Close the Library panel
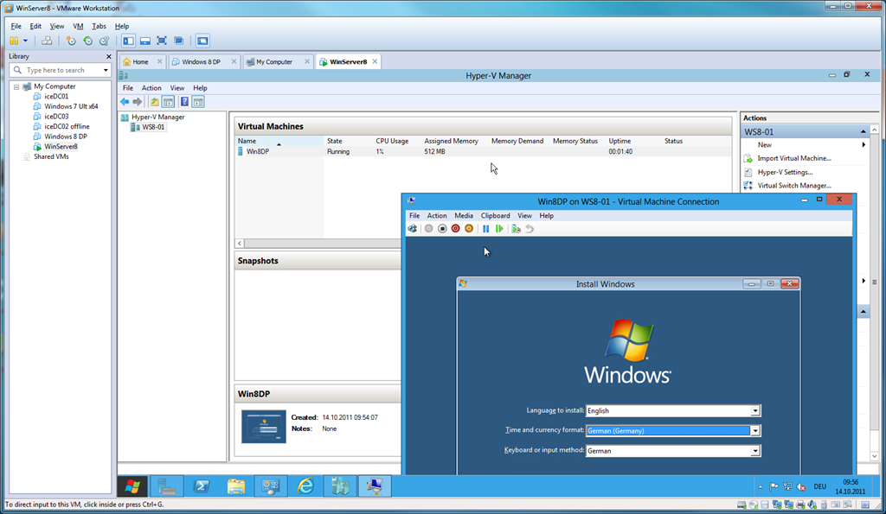The width and height of the screenshot is (886, 514). pos(108,56)
